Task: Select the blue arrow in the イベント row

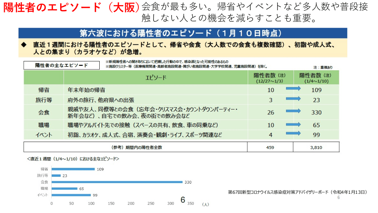Action: (x=294, y=135)
